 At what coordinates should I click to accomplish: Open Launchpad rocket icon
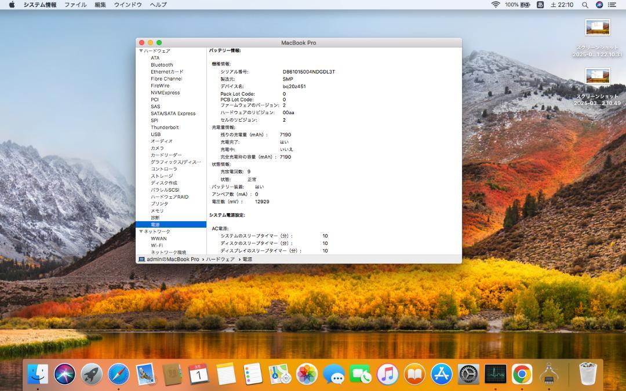92,374
